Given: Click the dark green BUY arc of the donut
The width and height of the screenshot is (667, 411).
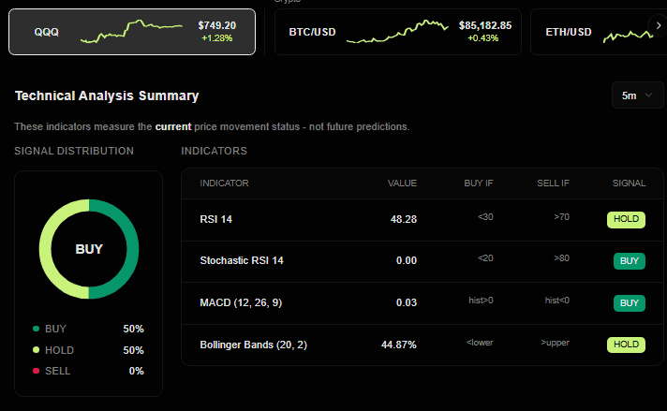Looking at the screenshot, I should point(133,249).
